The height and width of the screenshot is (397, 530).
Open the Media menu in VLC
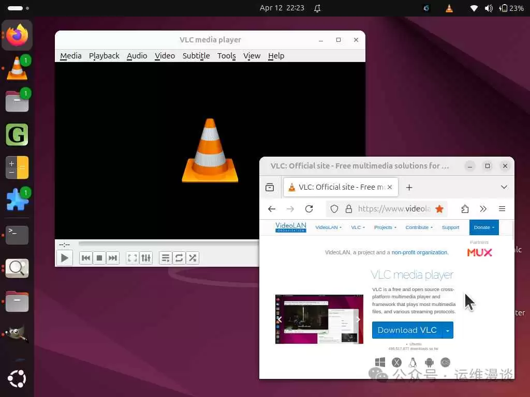click(x=70, y=55)
